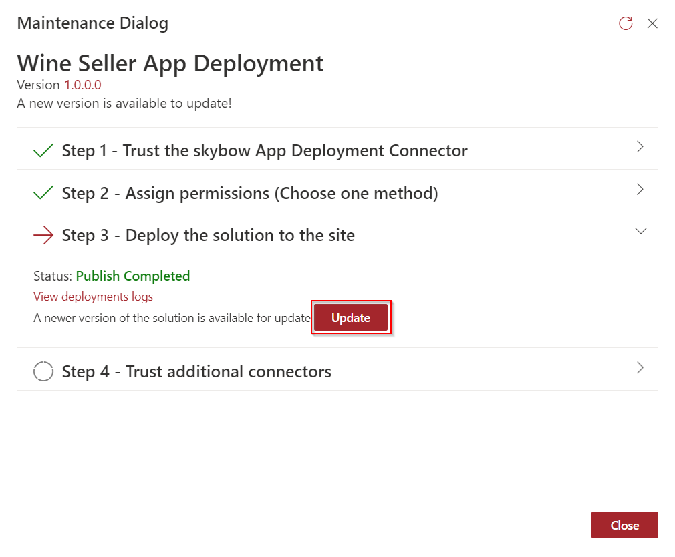Click the 'A new version is available to update!' message
Screen dimensions: 675x557
coord(124,104)
